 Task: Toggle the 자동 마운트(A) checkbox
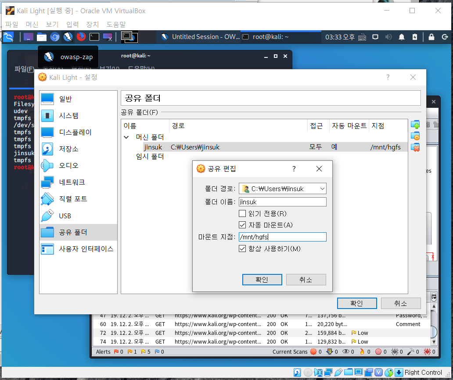pos(242,225)
